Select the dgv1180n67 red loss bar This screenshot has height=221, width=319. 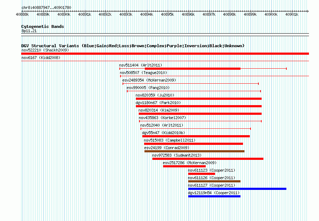[x=199, y=106]
